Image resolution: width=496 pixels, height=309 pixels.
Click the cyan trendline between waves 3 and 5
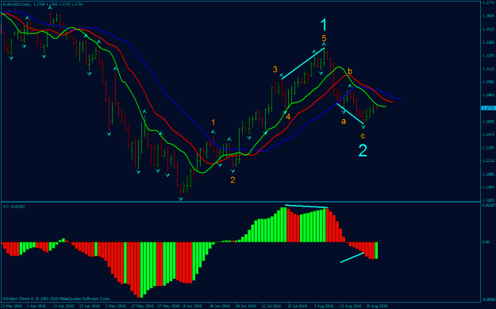click(302, 64)
